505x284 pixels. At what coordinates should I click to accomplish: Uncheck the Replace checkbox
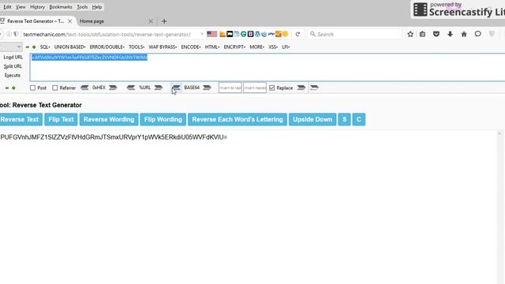click(271, 88)
